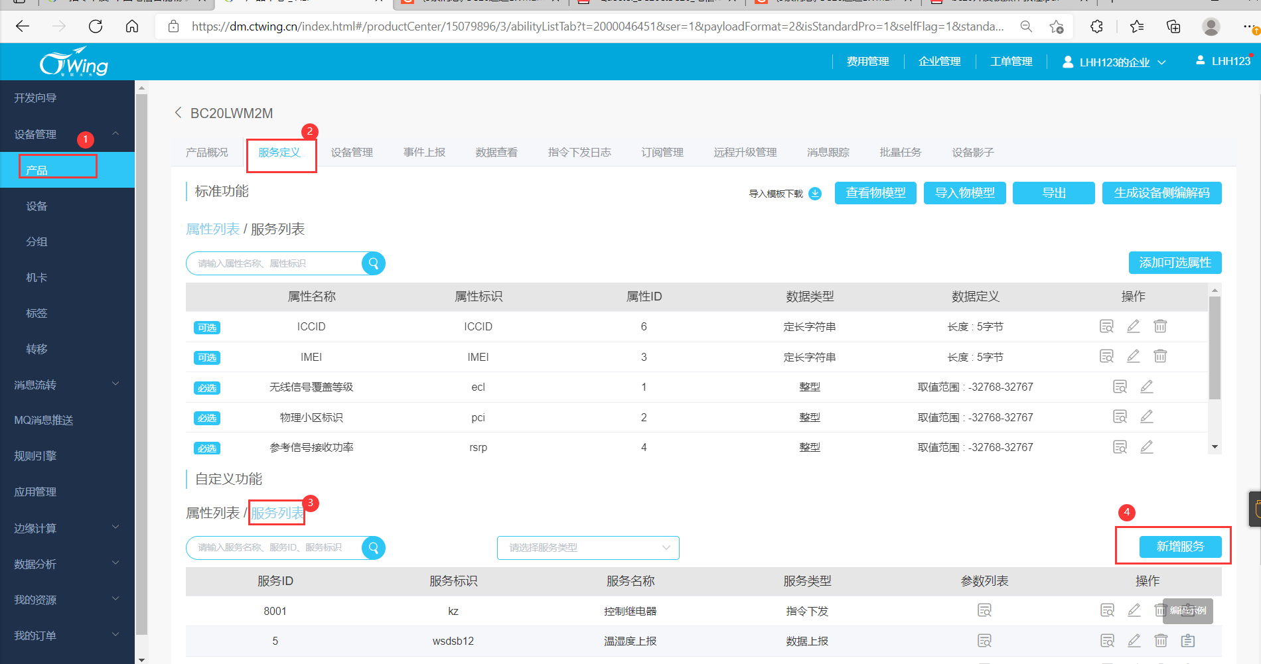Edit the ICCID attribute with the pencil icon
1261x664 pixels.
(1134, 326)
